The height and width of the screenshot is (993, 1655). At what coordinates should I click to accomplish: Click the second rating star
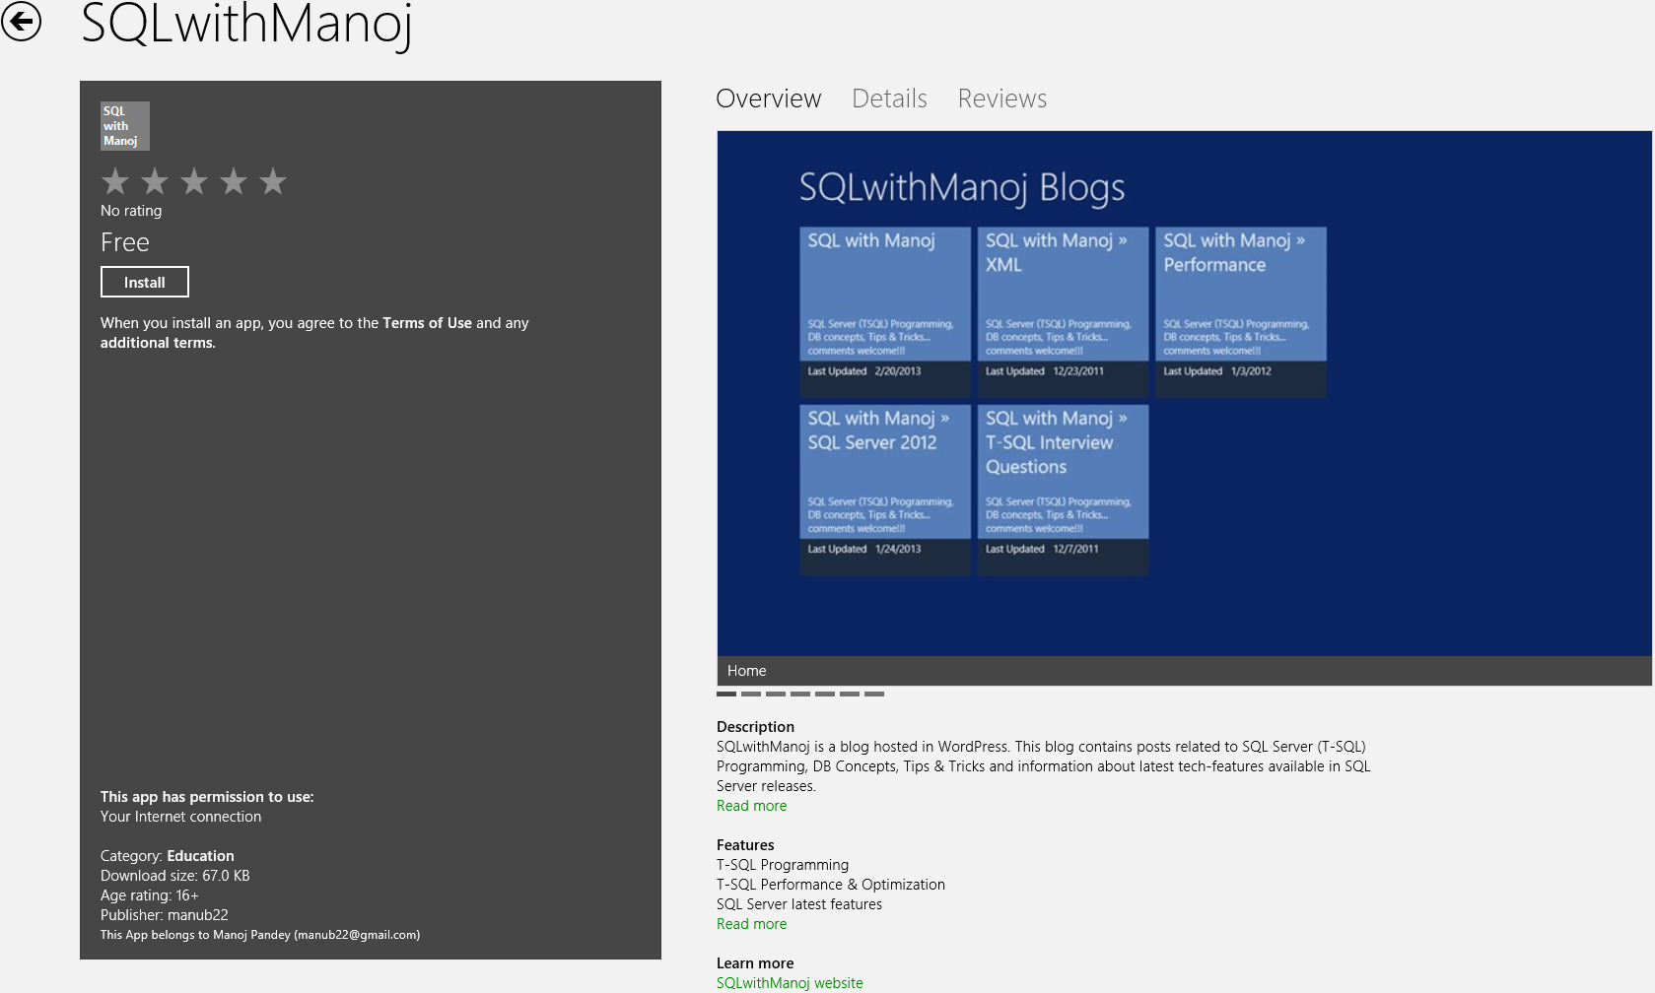155,181
